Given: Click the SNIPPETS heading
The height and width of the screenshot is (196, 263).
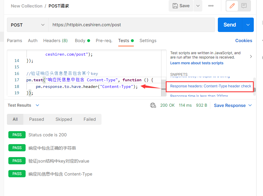Looking at the screenshot, I should pyautogui.click(x=179, y=74).
